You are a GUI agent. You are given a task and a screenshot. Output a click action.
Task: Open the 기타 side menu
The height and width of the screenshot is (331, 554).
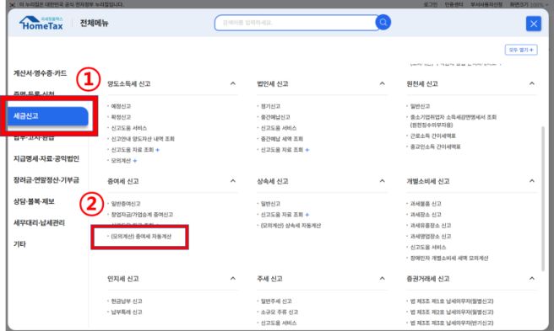[19, 244]
